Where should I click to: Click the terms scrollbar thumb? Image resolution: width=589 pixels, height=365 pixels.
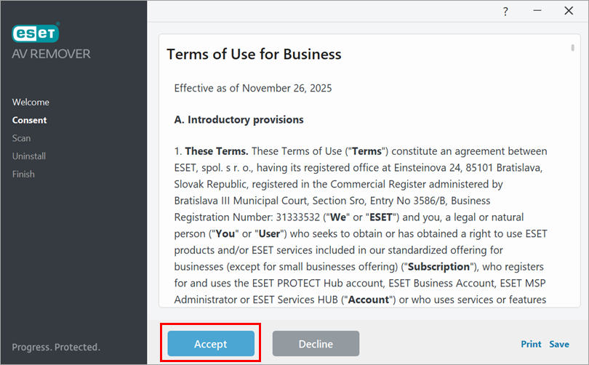[x=573, y=48]
